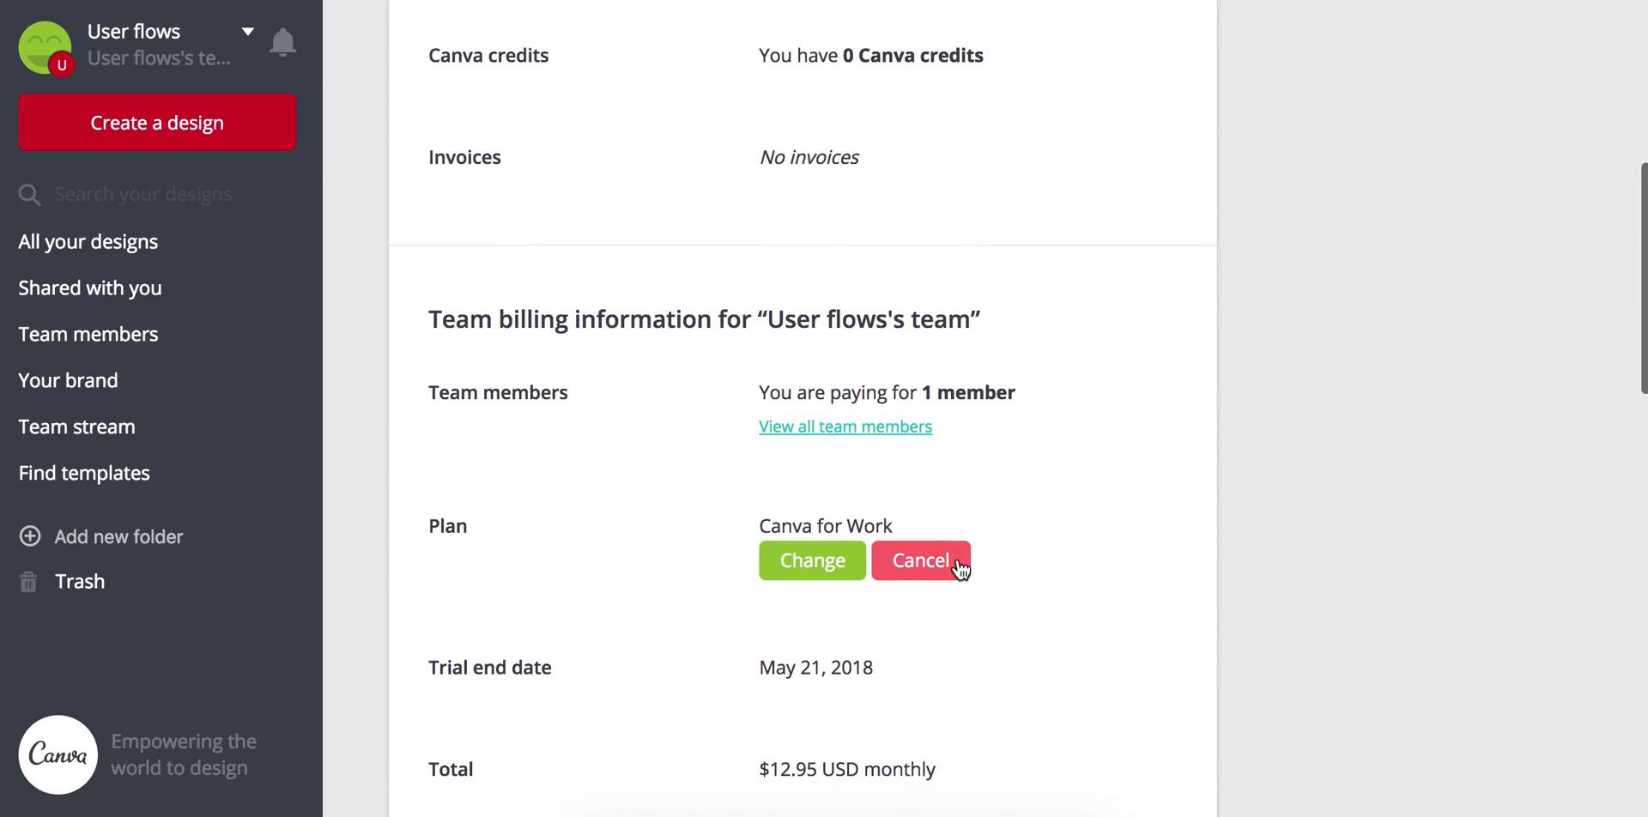Go to Team members in sidebar
This screenshot has width=1648, height=817.
88,335
